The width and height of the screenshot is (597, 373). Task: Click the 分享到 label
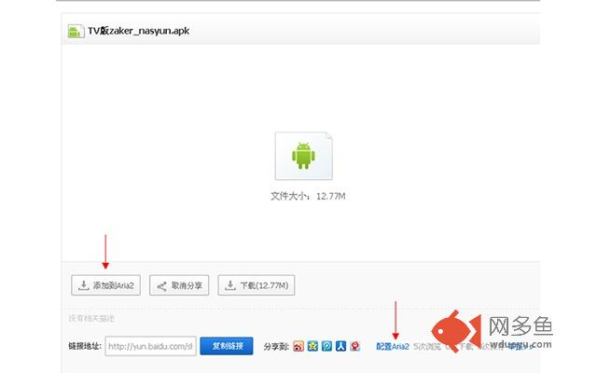[x=276, y=346]
